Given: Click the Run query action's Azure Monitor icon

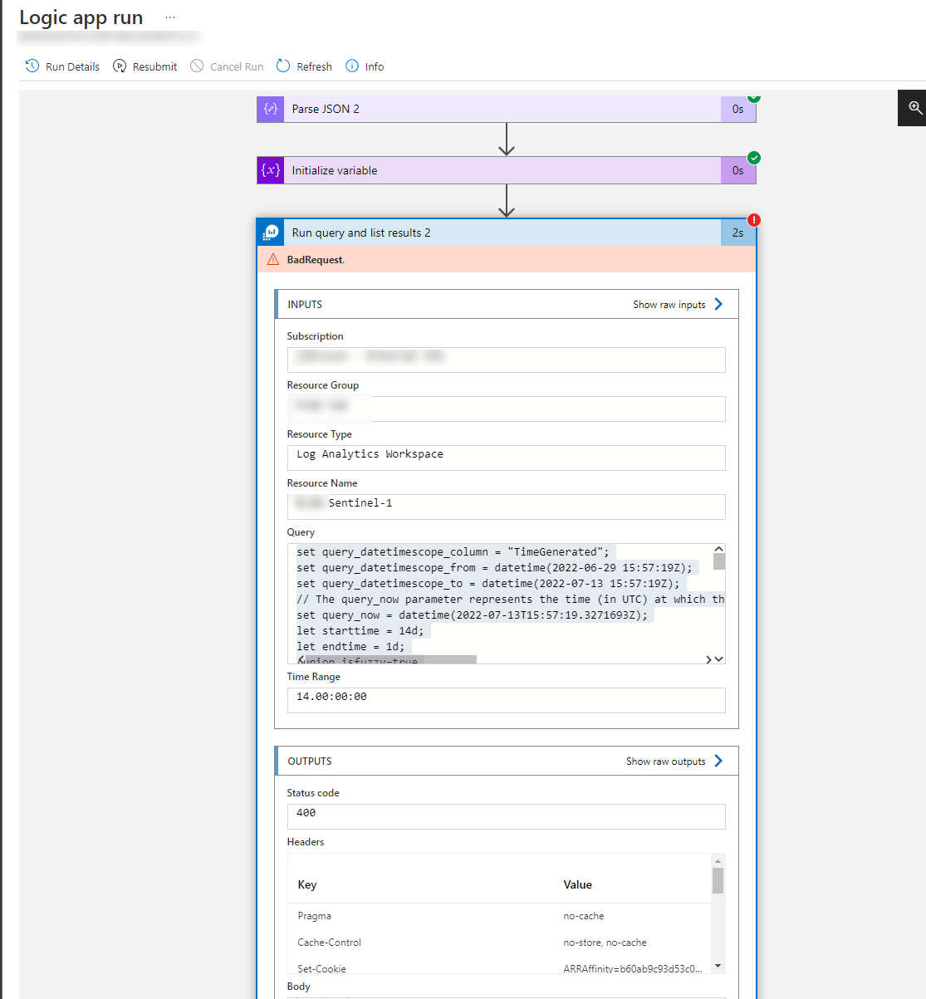Looking at the screenshot, I should coord(269,232).
